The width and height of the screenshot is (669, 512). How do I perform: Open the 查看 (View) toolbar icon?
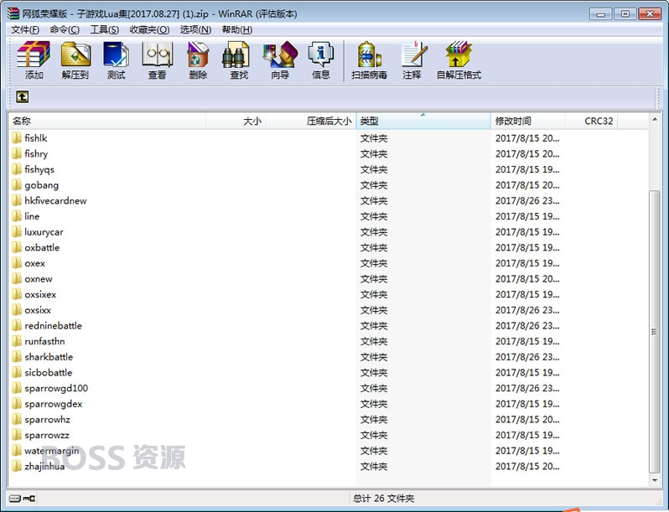[x=157, y=54]
